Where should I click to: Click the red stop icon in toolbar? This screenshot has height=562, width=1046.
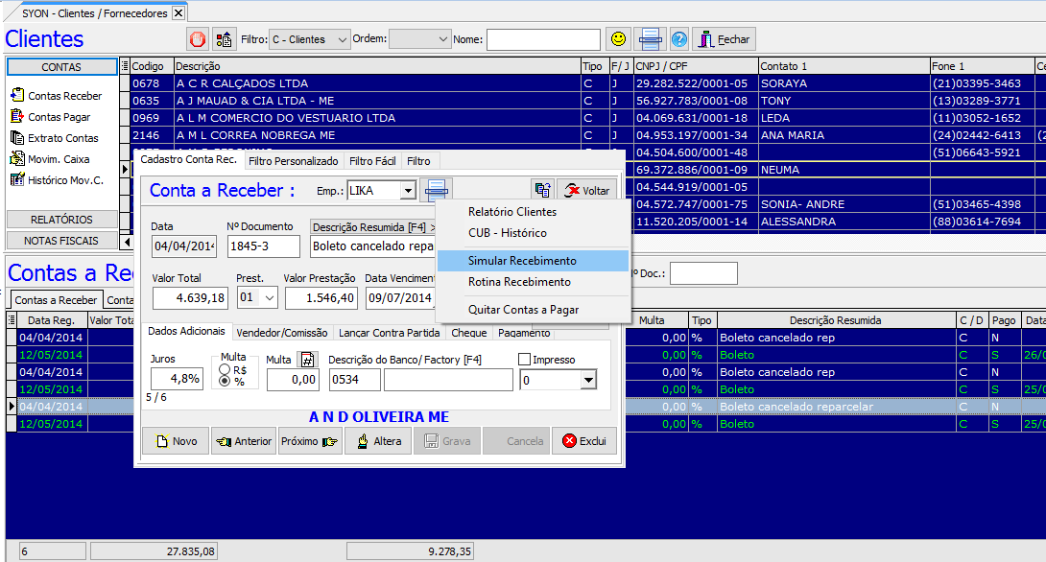pos(198,39)
